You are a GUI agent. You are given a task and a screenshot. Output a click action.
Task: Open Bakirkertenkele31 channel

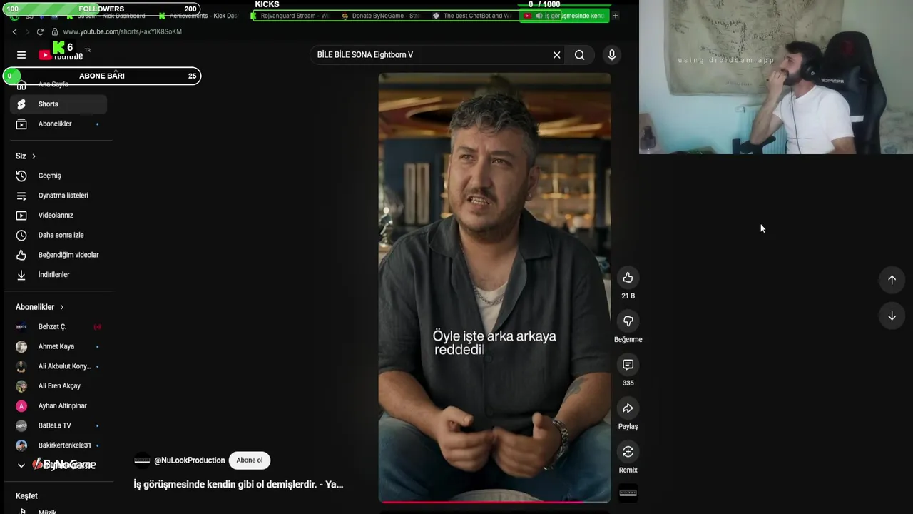click(58, 445)
